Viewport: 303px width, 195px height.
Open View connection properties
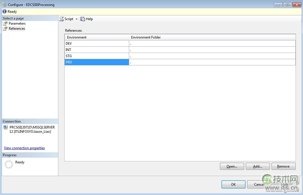tap(24, 148)
